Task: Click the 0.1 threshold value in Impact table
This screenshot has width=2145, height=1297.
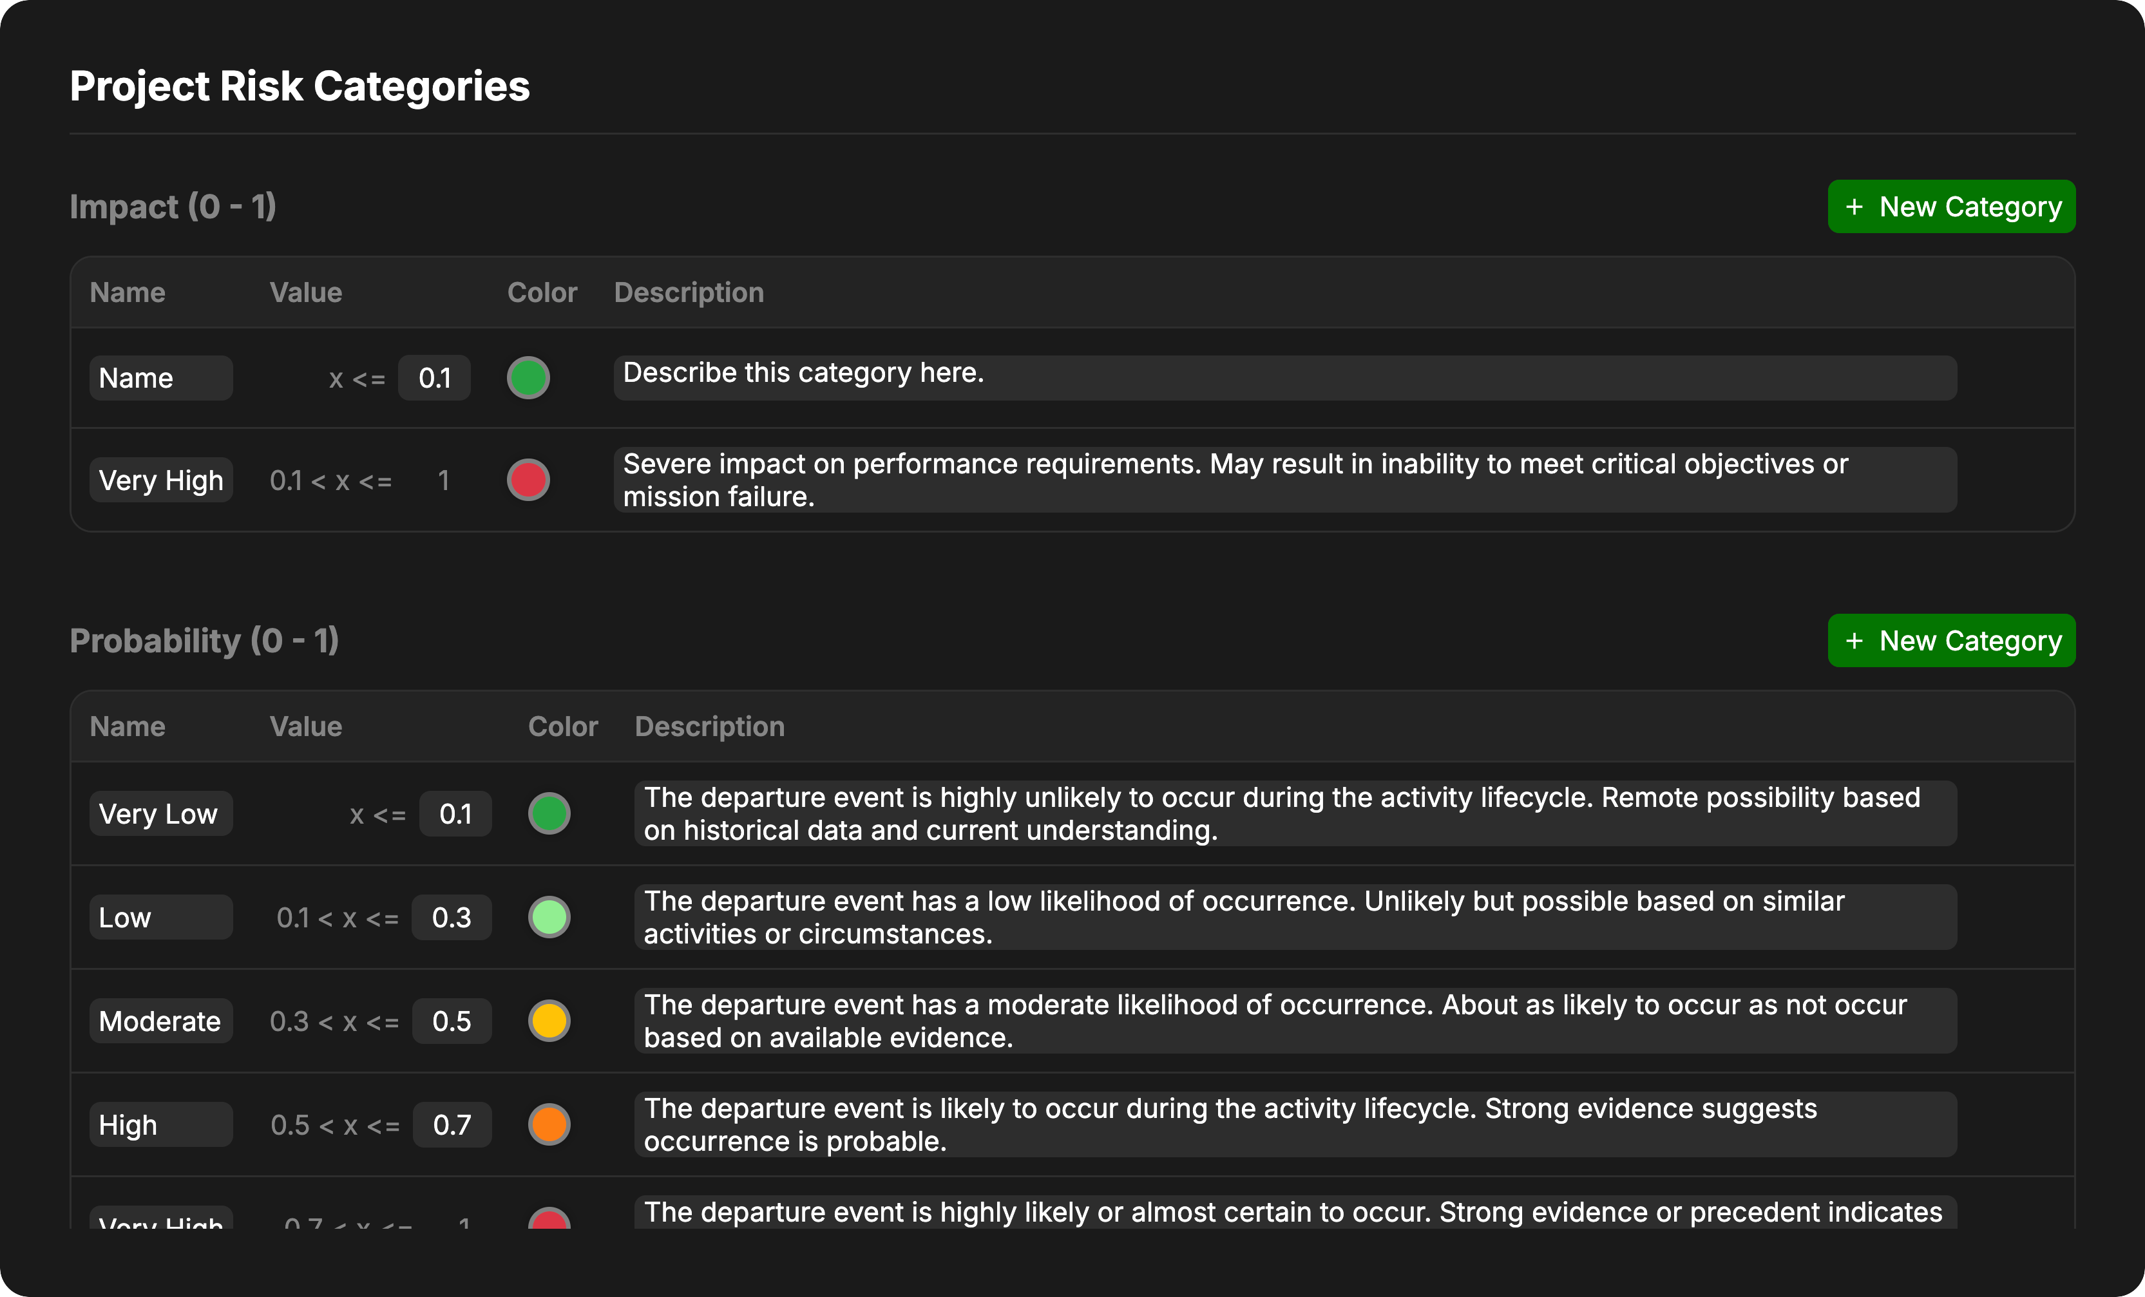Action: pyautogui.click(x=434, y=378)
